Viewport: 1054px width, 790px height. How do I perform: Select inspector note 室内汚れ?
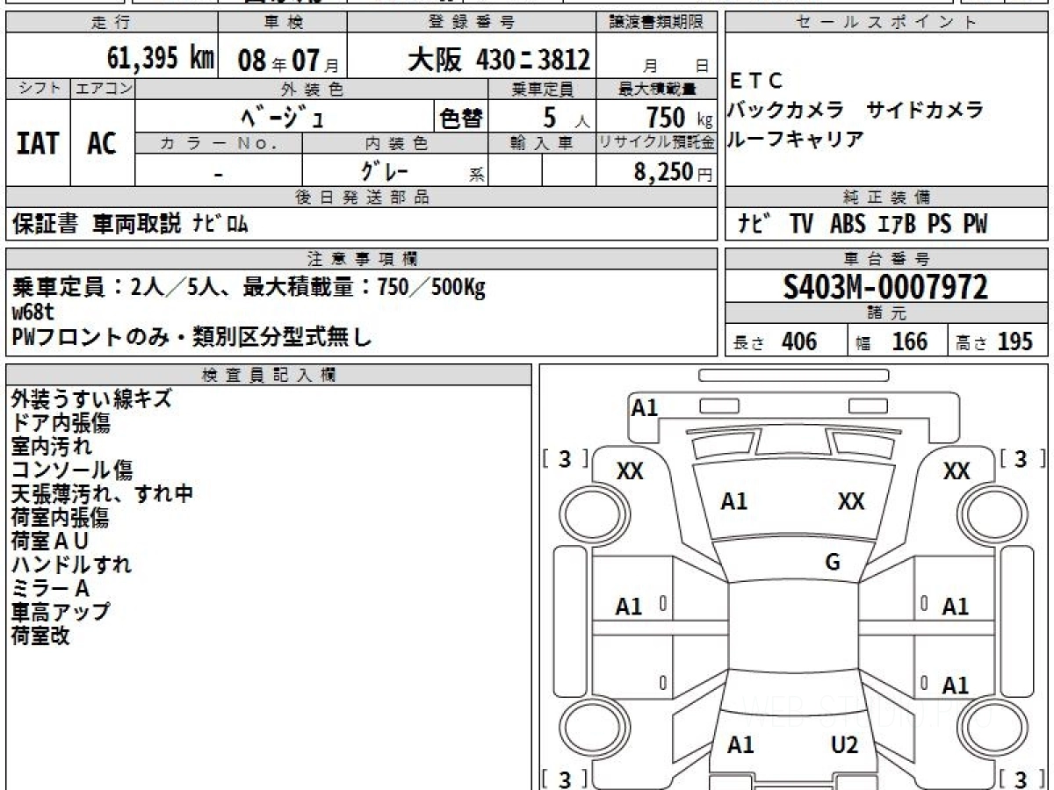coord(51,447)
